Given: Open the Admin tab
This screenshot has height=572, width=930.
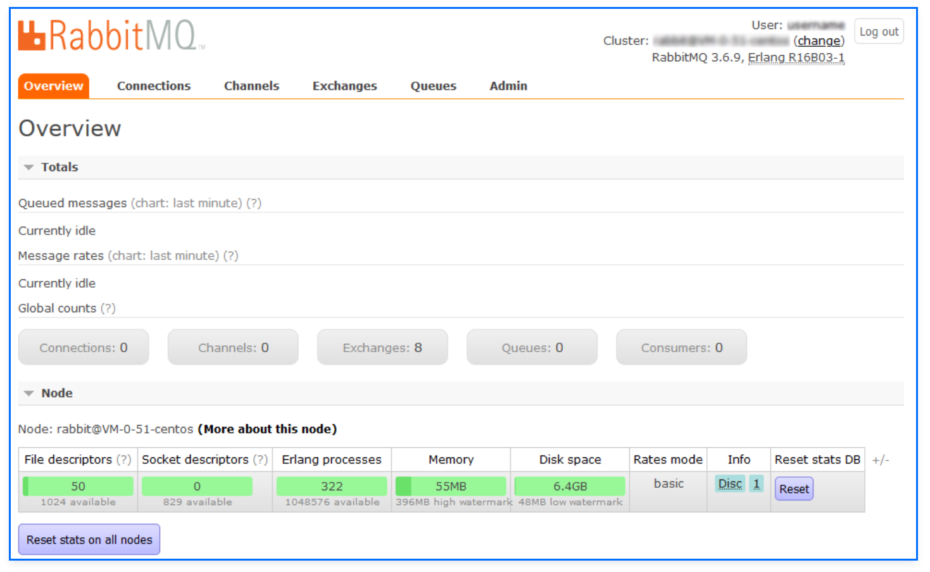Looking at the screenshot, I should click(508, 86).
